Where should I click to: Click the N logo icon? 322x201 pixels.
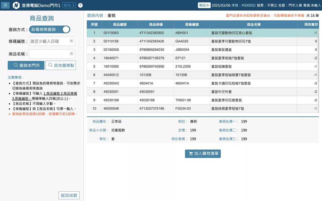(16, 5)
